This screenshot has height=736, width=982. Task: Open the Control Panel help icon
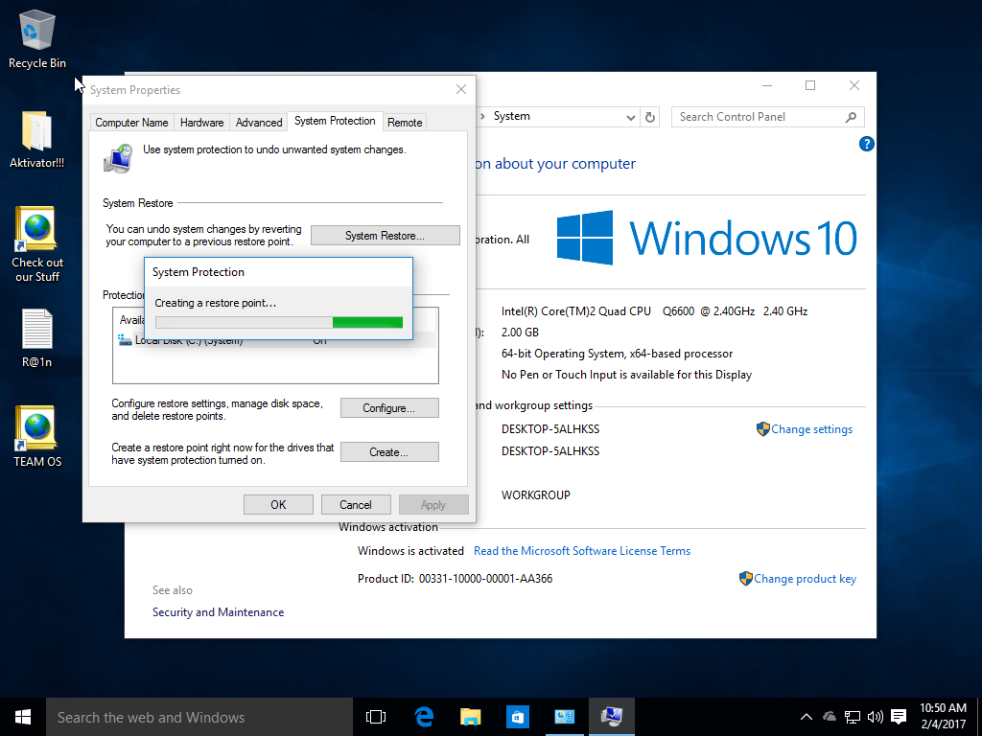pos(867,144)
